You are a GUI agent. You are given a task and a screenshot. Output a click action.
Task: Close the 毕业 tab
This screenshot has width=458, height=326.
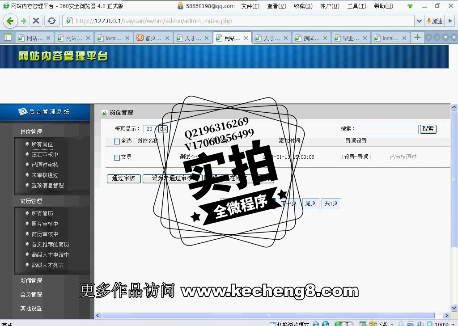[x=365, y=38]
